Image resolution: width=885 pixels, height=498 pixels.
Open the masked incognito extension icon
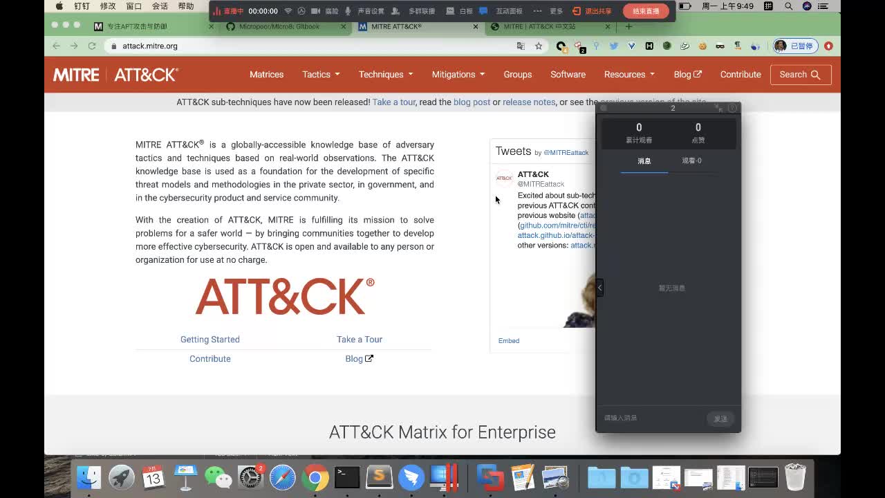point(720,46)
